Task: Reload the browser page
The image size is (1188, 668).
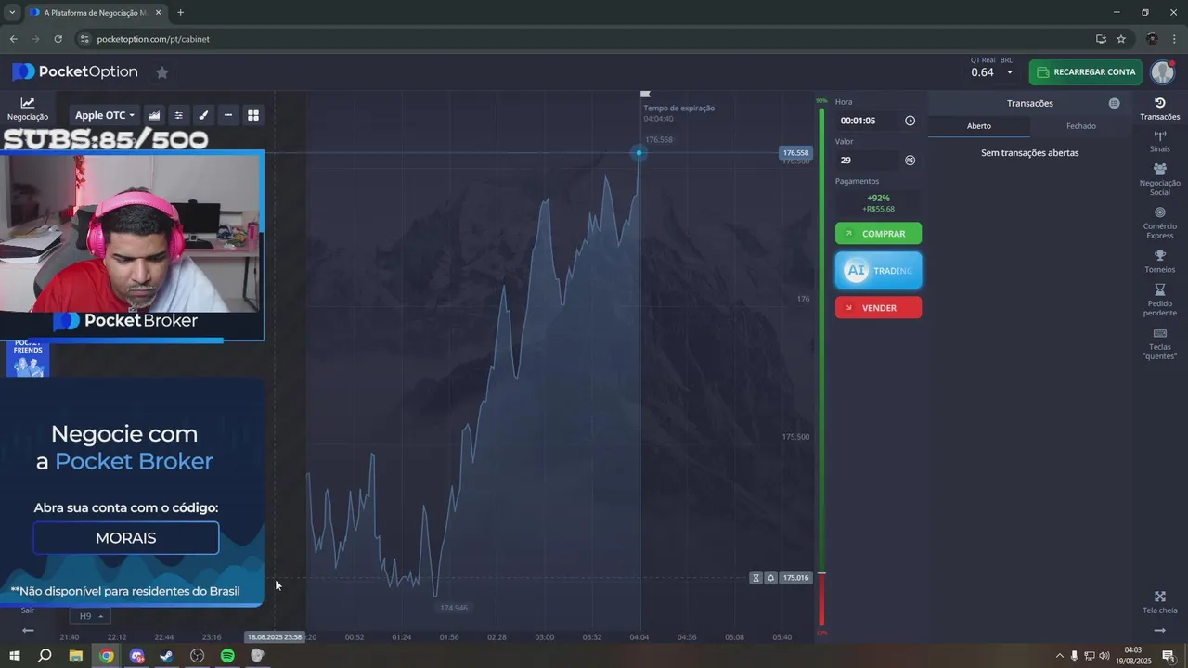Action: (x=58, y=39)
